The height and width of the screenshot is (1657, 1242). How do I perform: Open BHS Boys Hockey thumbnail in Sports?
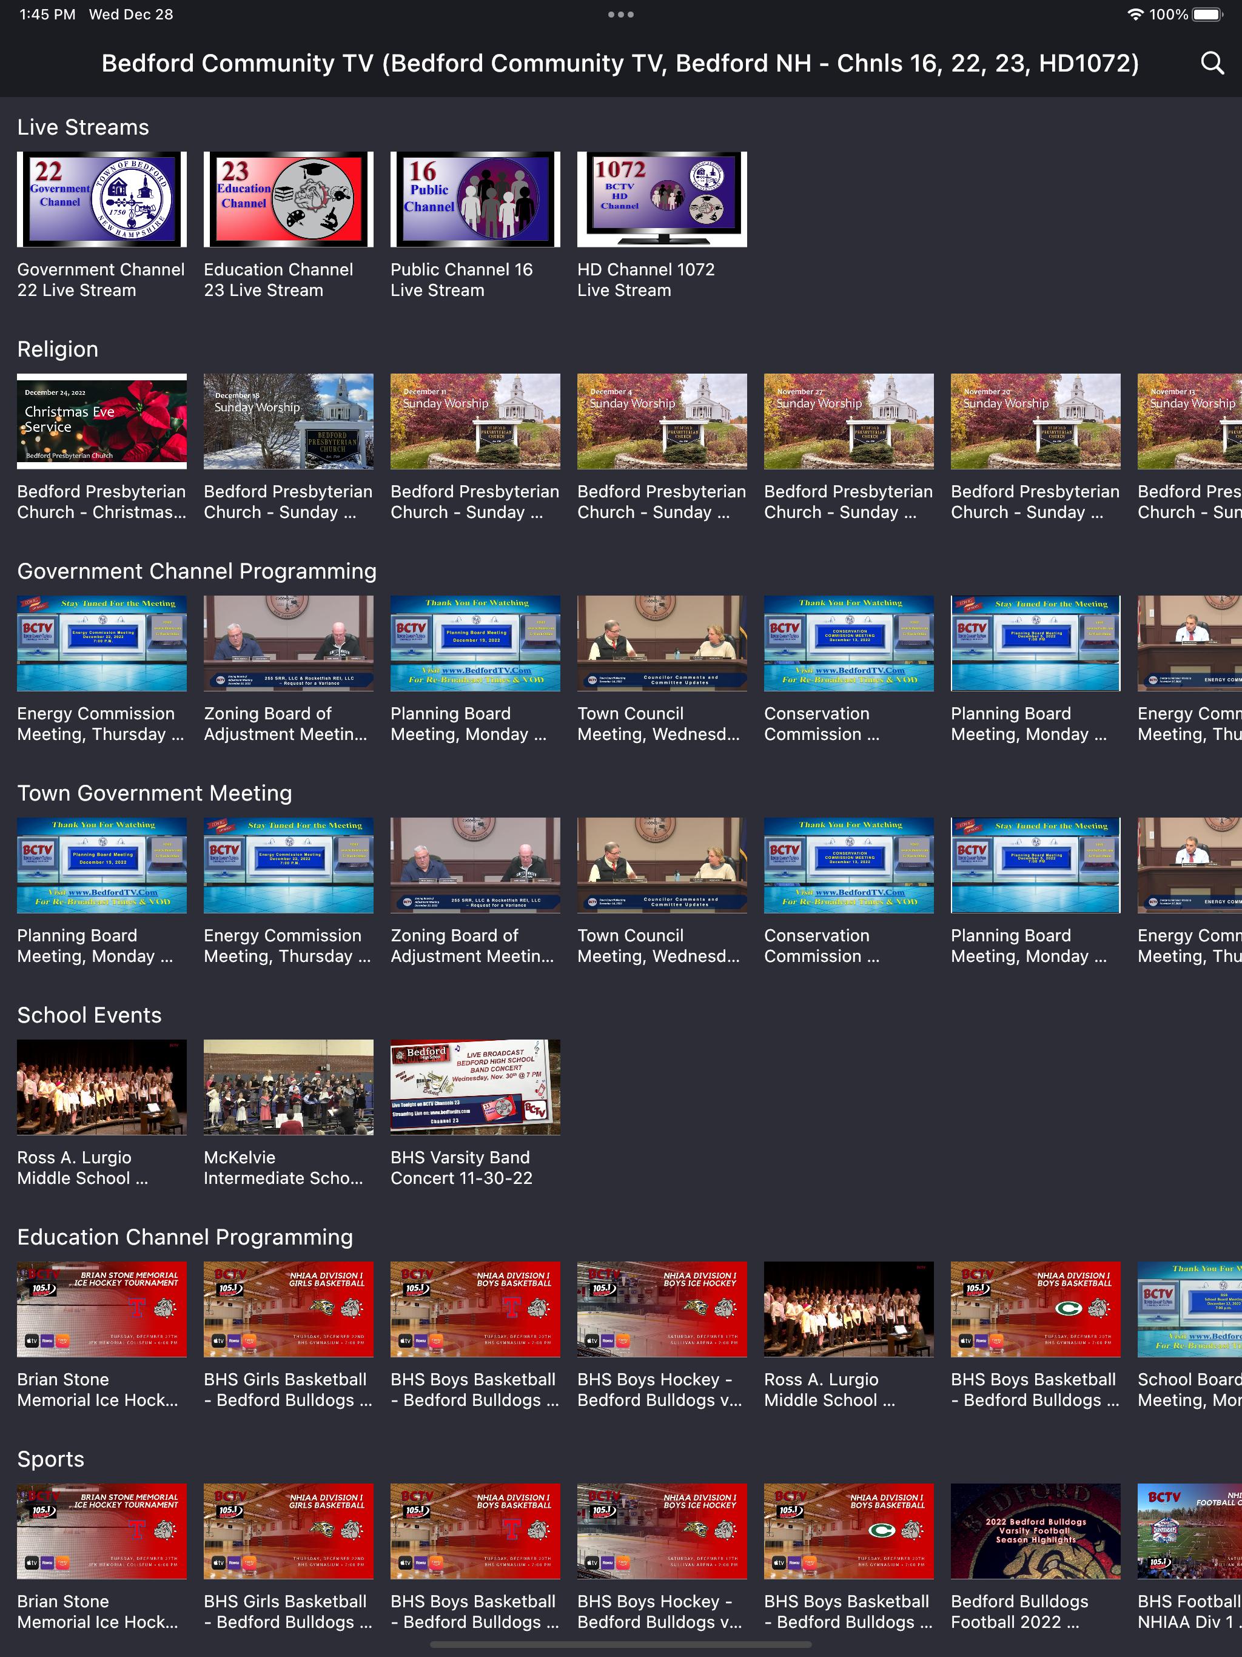point(662,1531)
